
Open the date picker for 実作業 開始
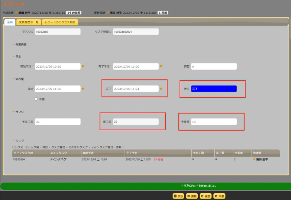(x=83, y=89)
